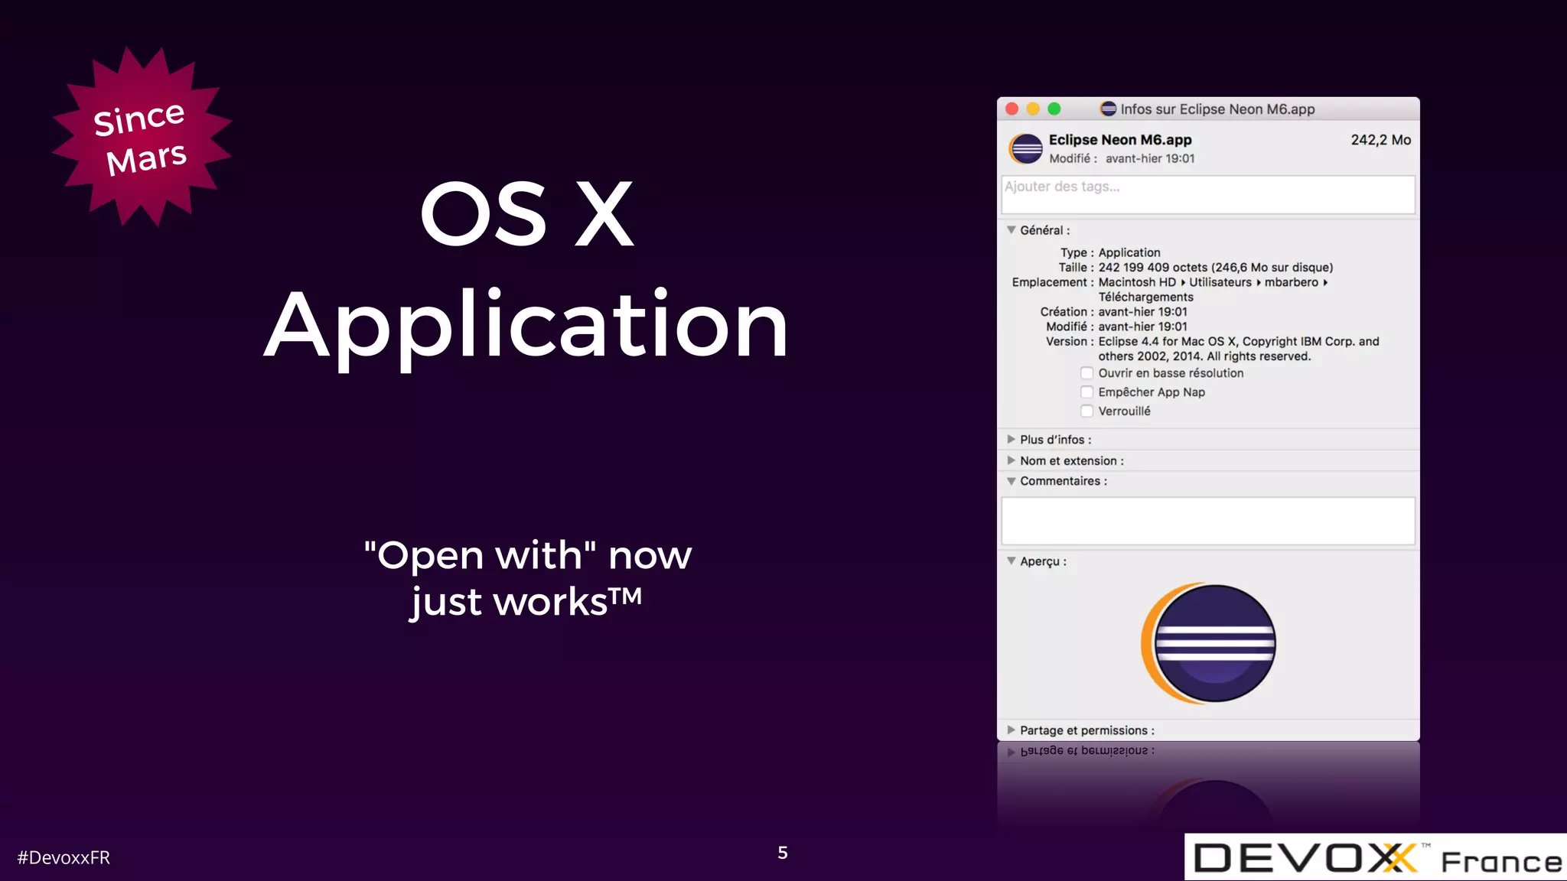The image size is (1567, 881).
Task: Click the "Open with" now just works text
Action: pos(527,578)
